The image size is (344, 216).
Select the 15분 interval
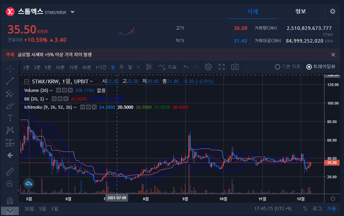point(74,67)
